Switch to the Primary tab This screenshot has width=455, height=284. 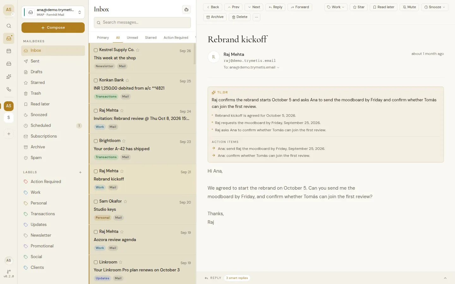(x=103, y=38)
